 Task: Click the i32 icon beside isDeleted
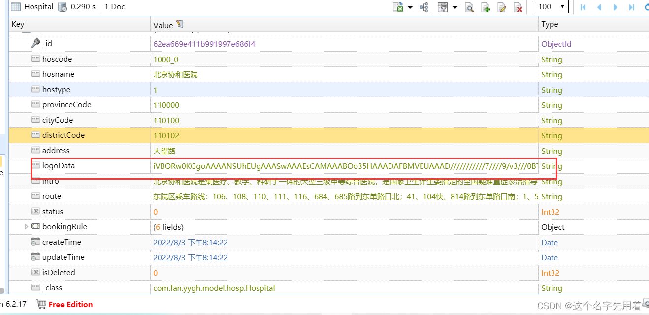(x=35, y=272)
